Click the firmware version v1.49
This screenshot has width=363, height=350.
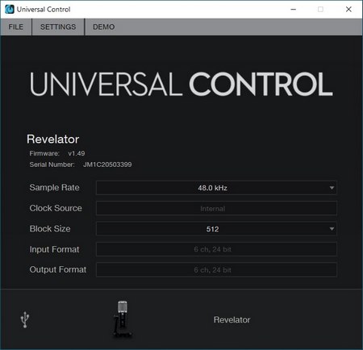click(x=77, y=153)
